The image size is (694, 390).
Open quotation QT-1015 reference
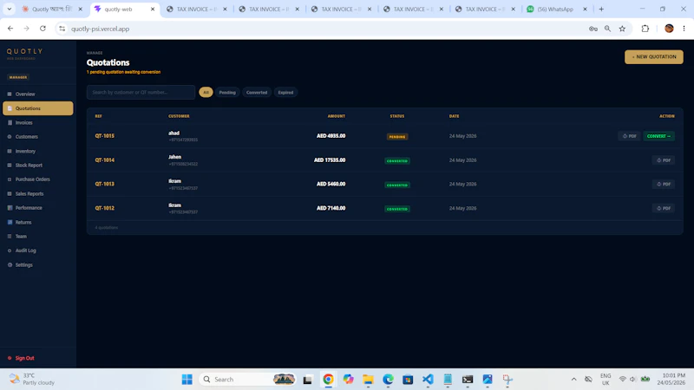[104, 136]
